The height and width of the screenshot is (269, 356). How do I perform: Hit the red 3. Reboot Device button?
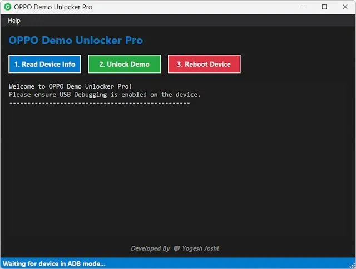tap(204, 64)
